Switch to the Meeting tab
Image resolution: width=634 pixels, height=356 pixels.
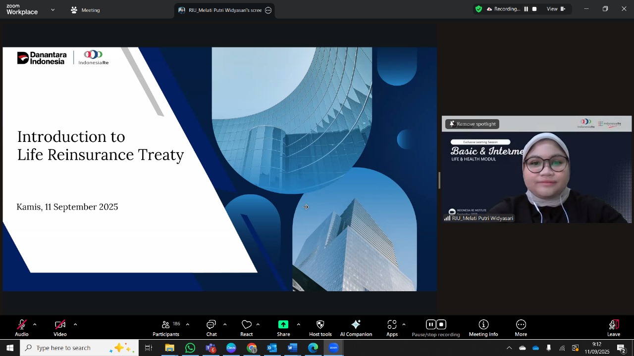[85, 10]
